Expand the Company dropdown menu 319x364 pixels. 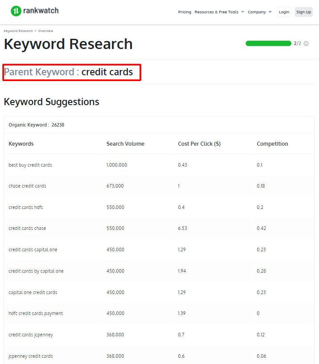(260, 12)
